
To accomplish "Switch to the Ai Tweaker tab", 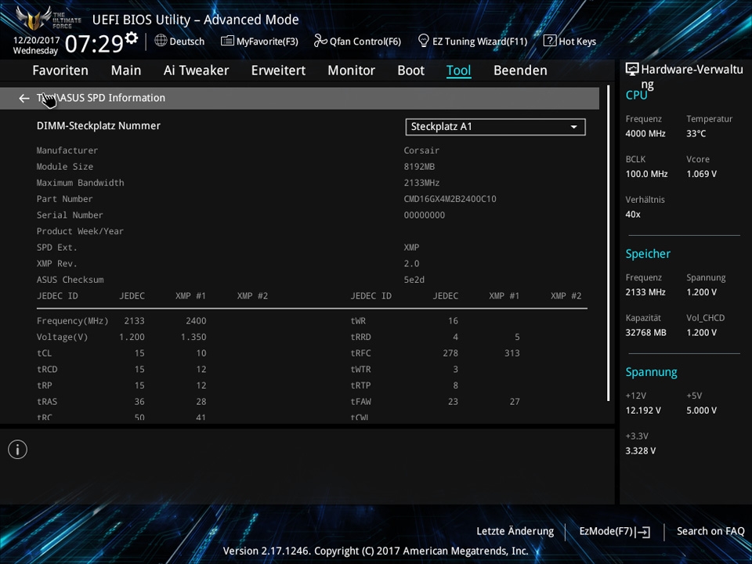I will coord(196,70).
